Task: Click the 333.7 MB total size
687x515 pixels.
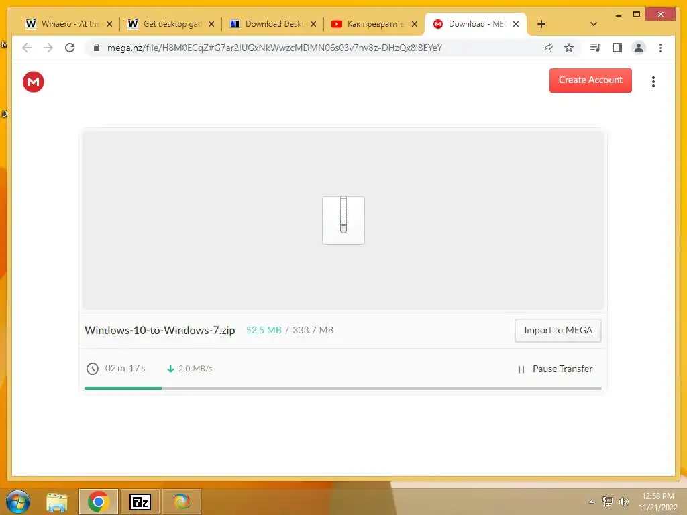Action: click(313, 330)
